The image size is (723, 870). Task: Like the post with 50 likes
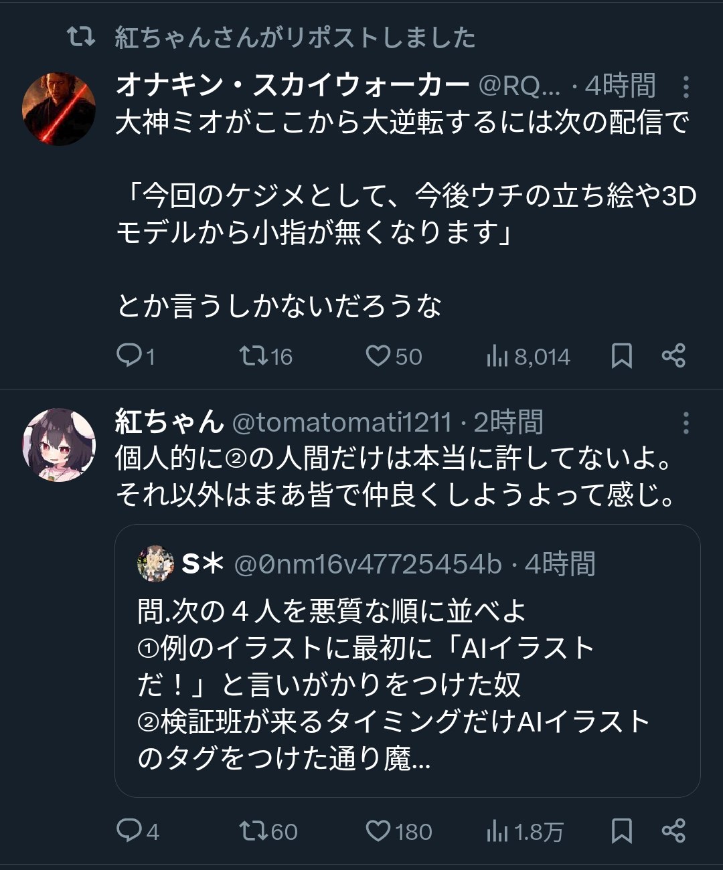(x=378, y=355)
